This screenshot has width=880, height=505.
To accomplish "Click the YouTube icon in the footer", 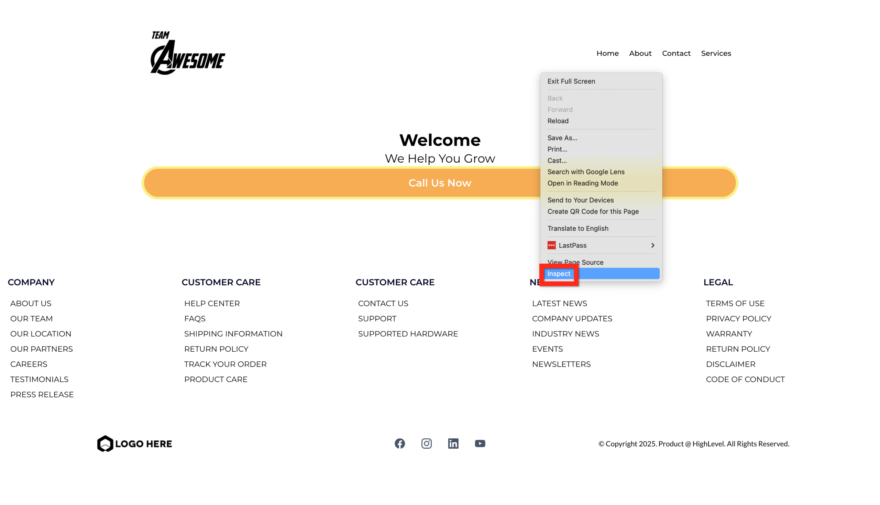I will click(x=480, y=443).
